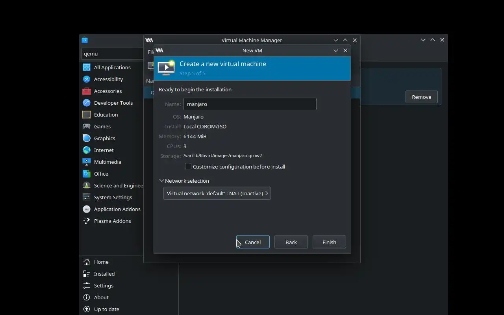Close the New VM dialog
The image size is (504, 315).
[345, 50]
